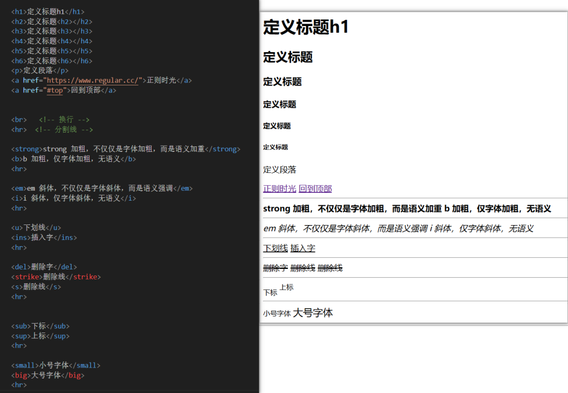Image resolution: width=568 pixels, height=393 pixels.
Task: Click the opening <small> tag in code
Action: click(x=25, y=365)
